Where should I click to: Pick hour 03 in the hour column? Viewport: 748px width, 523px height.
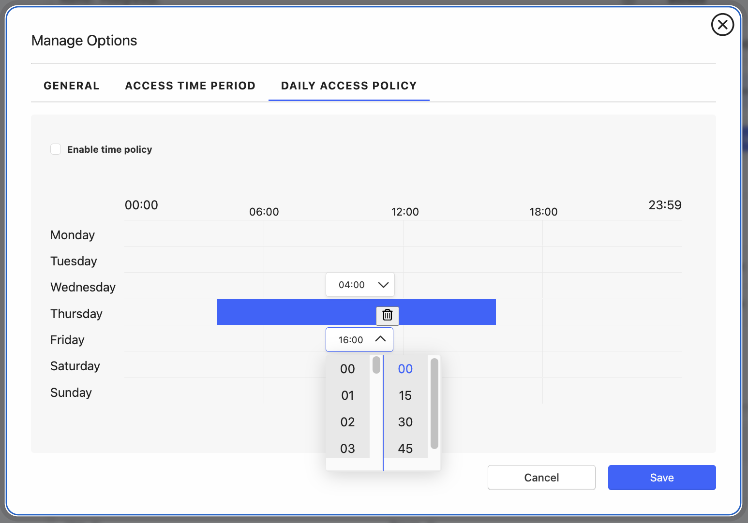point(347,449)
